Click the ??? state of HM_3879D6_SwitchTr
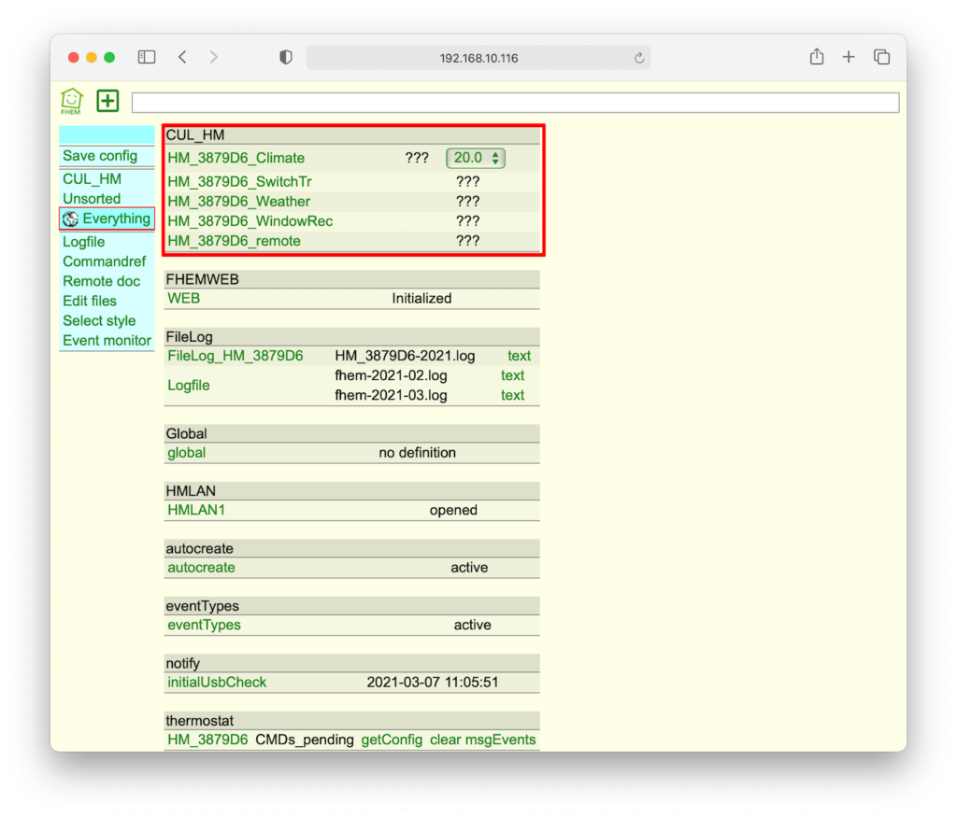The width and height of the screenshot is (957, 818). tap(468, 182)
